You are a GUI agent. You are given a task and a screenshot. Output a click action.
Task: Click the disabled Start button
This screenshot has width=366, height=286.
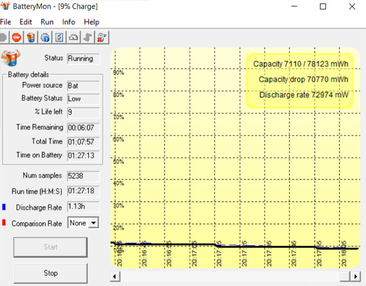[50, 247]
